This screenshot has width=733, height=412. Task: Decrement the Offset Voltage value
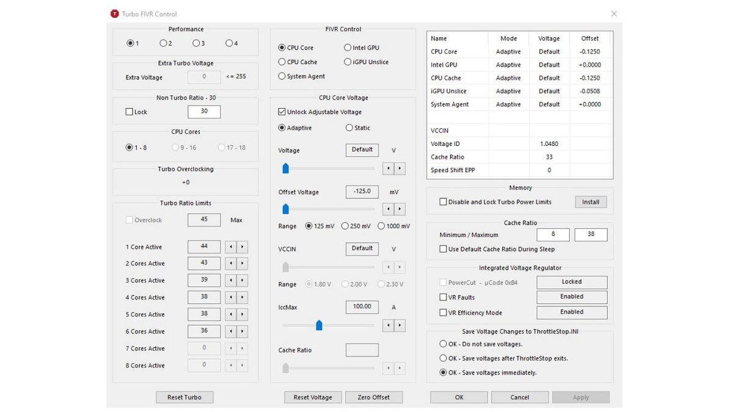[x=387, y=209]
